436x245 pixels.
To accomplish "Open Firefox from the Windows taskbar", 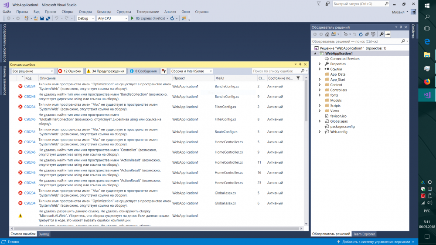I will point(427,81).
